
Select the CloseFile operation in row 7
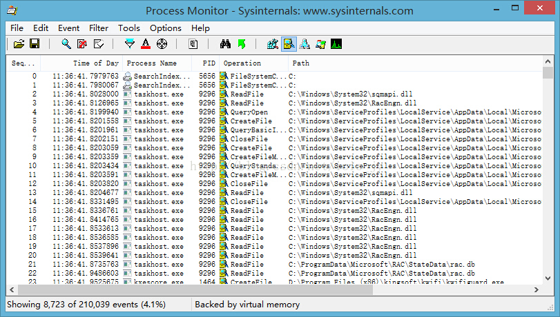coord(249,139)
